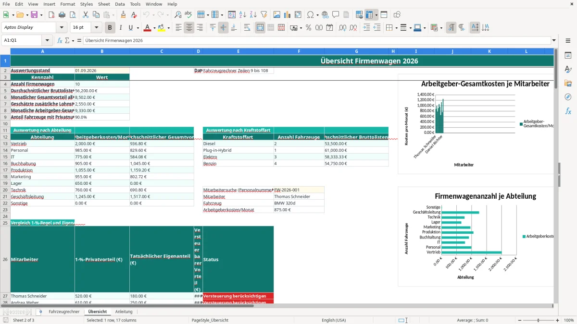Expand the Borders dropdown arrow
This screenshot has height=324, width=577.
396,28
